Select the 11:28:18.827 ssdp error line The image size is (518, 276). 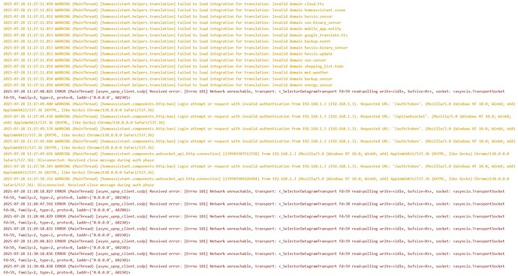coord(254,194)
